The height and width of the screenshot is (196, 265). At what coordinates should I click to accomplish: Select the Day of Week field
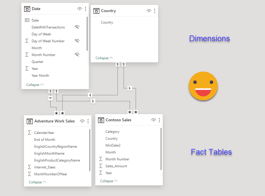pyautogui.click(x=41, y=34)
